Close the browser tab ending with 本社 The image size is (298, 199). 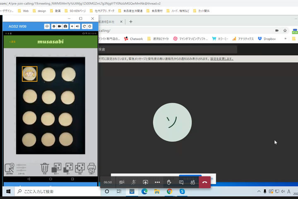tap(121, 22)
